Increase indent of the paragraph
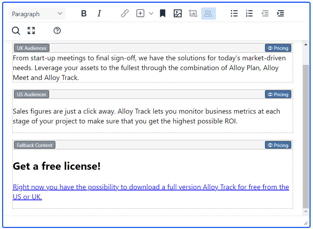This screenshot has width=313, height=229. pyautogui.click(x=280, y=14)
